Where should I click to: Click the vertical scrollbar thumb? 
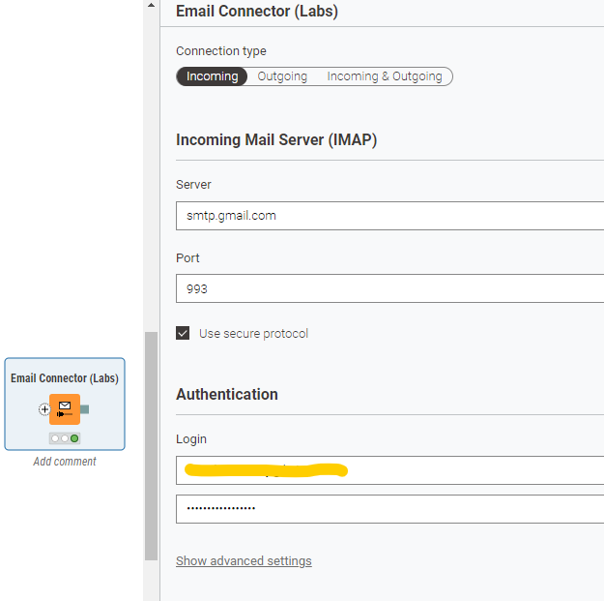150,445
